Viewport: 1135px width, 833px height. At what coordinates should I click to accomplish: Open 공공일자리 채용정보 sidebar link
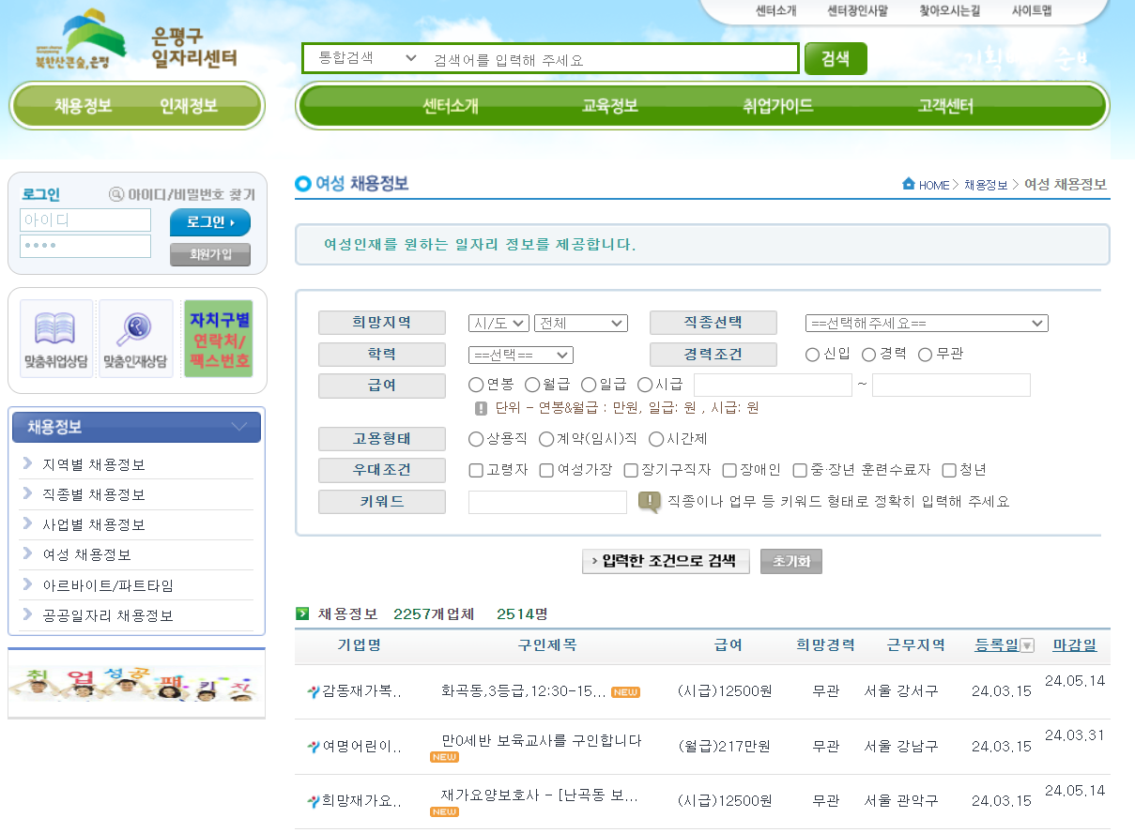pos(108,615)
